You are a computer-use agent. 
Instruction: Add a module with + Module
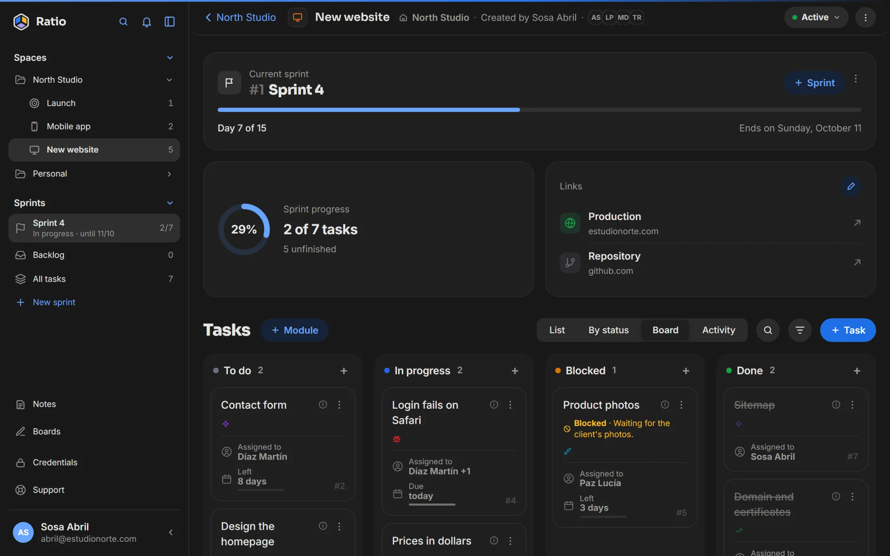[294, 330]
